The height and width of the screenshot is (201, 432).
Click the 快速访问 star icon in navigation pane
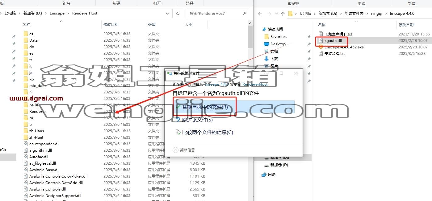[x=264, y=29]
